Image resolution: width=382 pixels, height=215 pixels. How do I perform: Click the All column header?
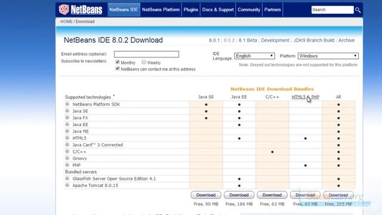338,97
